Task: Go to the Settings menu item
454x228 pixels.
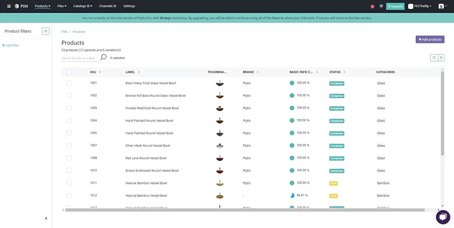Action: tap(129, 6)
